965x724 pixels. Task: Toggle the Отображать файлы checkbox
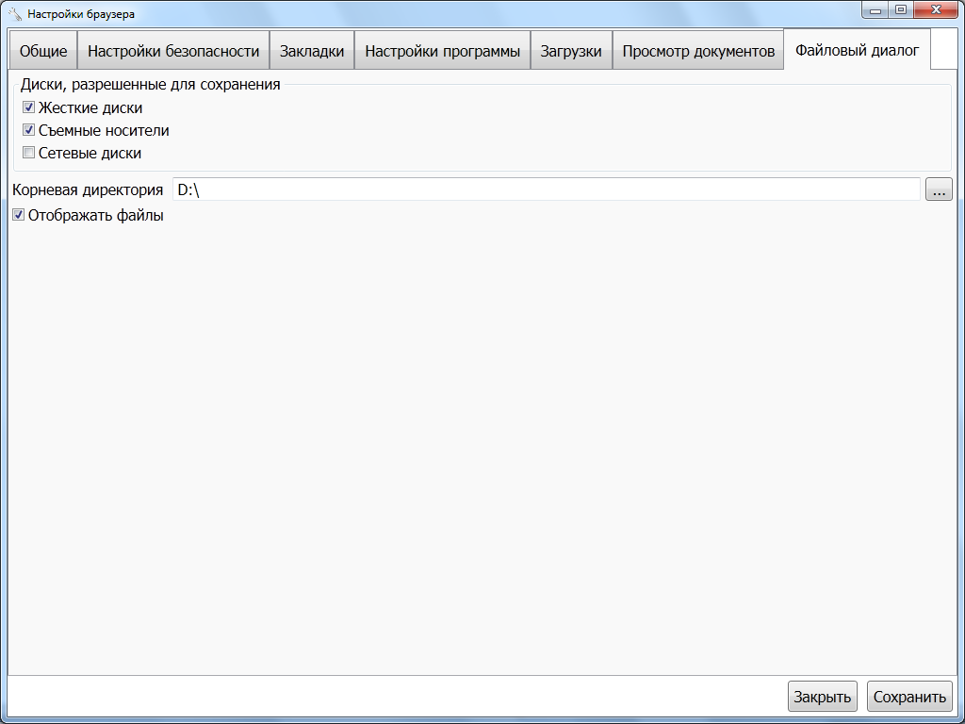pos(19,215)
